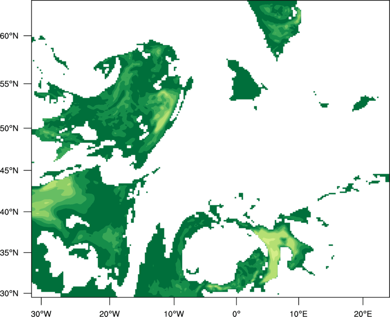Click the 30°N latitude label
The image size is (390, 317).
[x=9, y=294]
